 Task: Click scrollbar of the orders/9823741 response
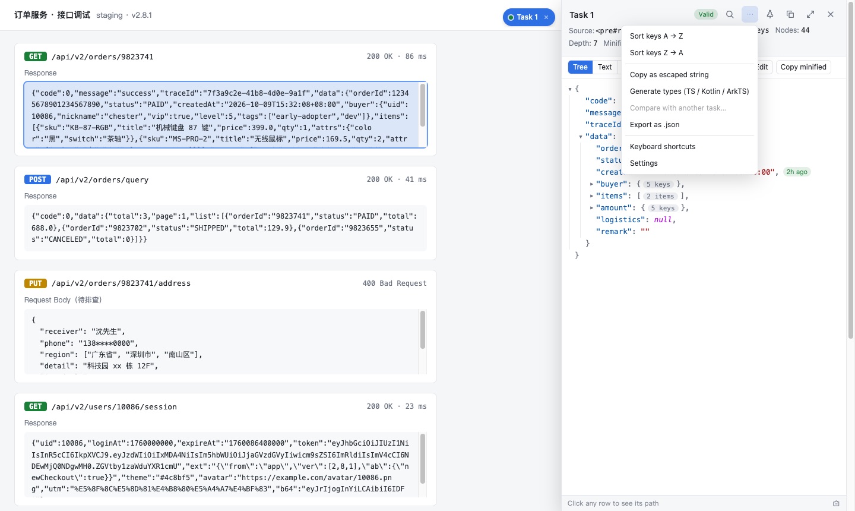point(423,105)
